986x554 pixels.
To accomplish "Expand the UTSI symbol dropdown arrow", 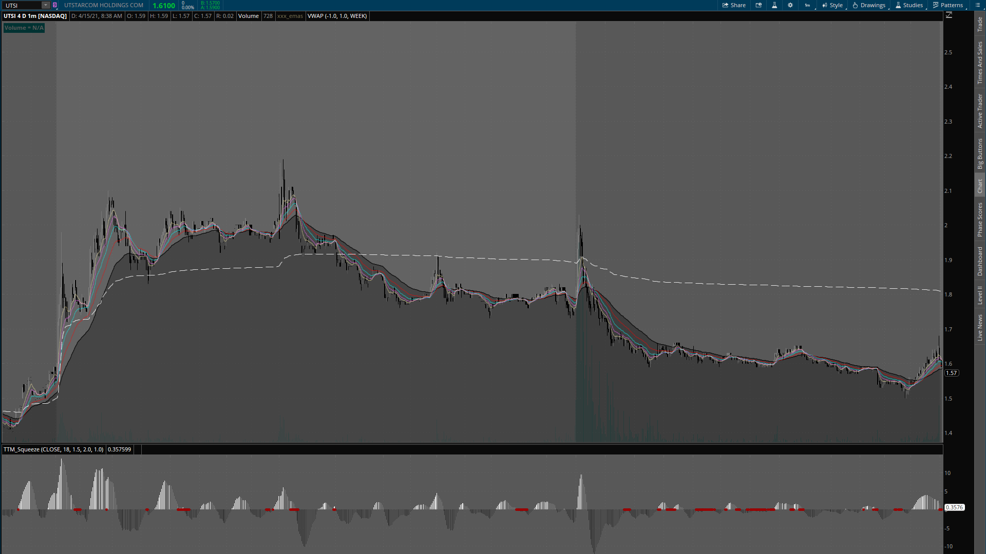I will pos(46,5).
